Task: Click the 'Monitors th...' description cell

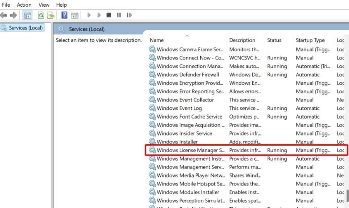Action: click(244, 49)
